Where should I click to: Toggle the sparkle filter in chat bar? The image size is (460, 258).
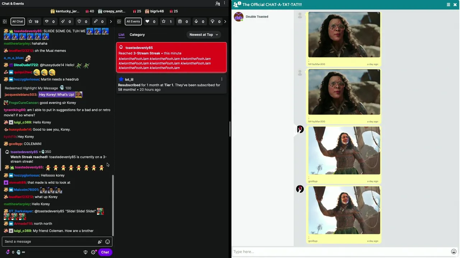coord(66,21)
